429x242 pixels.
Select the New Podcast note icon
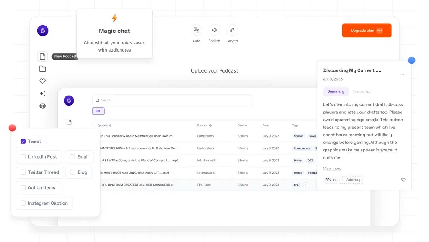coord(42,56)
